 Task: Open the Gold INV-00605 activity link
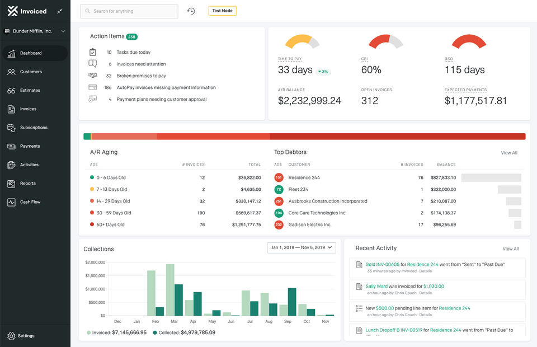click(383, 264)
